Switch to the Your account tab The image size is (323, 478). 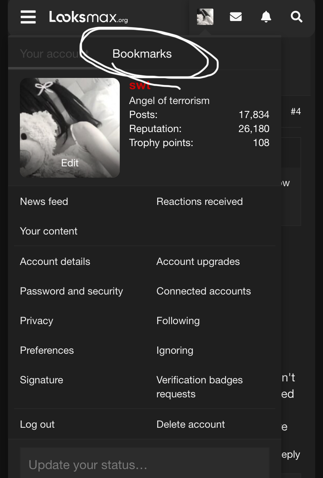[x=49, y=54]
